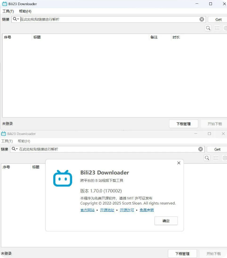The width and height of the screenshot is (227, 258).
Task: Open 帮助(H) menu in lower window
Action: coord(24,141)
